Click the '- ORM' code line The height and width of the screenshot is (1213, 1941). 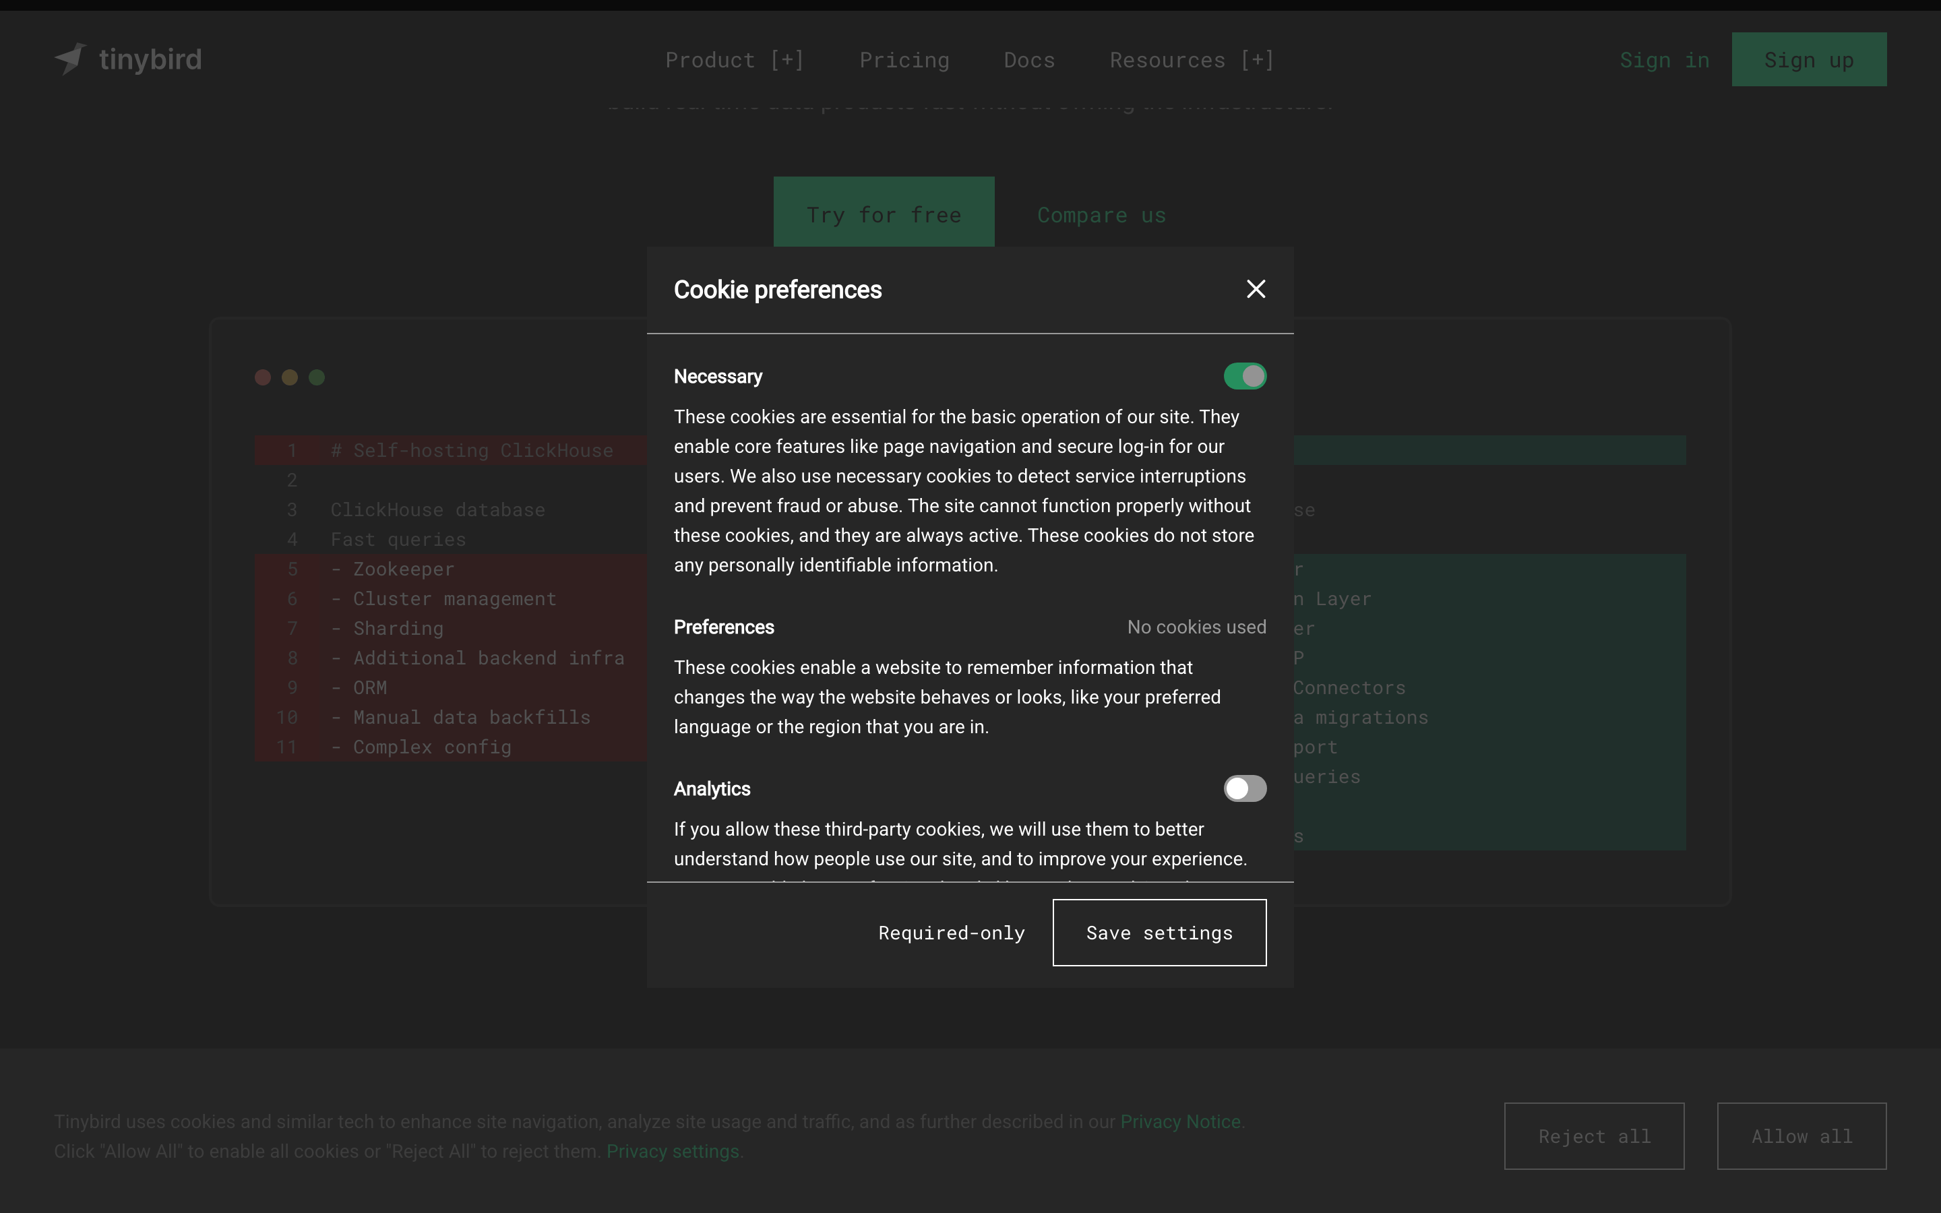tap(359, 688)
